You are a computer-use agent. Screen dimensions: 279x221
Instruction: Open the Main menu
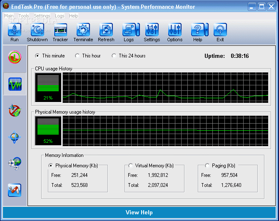(x=9, y=16)
